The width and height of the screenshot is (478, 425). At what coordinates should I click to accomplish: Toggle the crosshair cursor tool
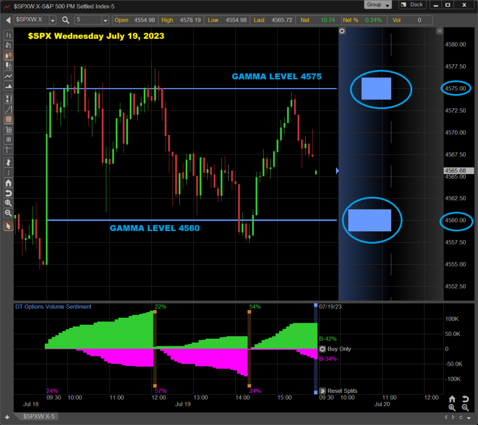(x=8, y=150)
